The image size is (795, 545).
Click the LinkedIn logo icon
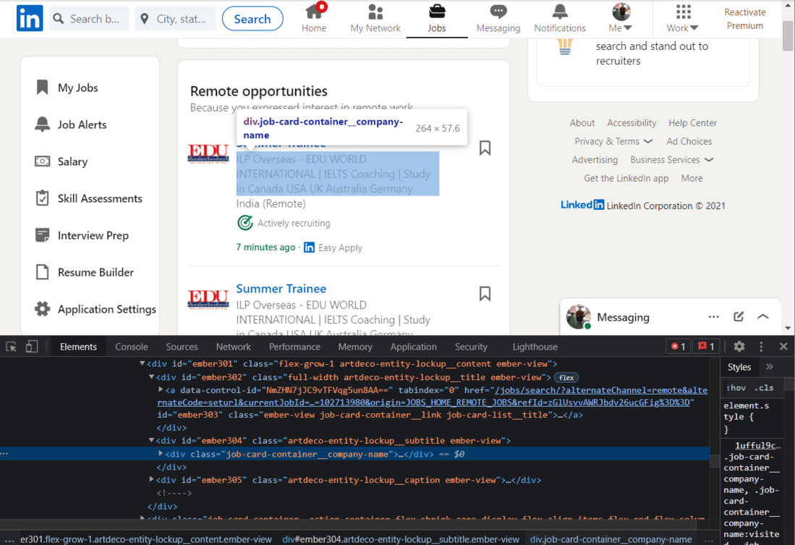[30, 18]
